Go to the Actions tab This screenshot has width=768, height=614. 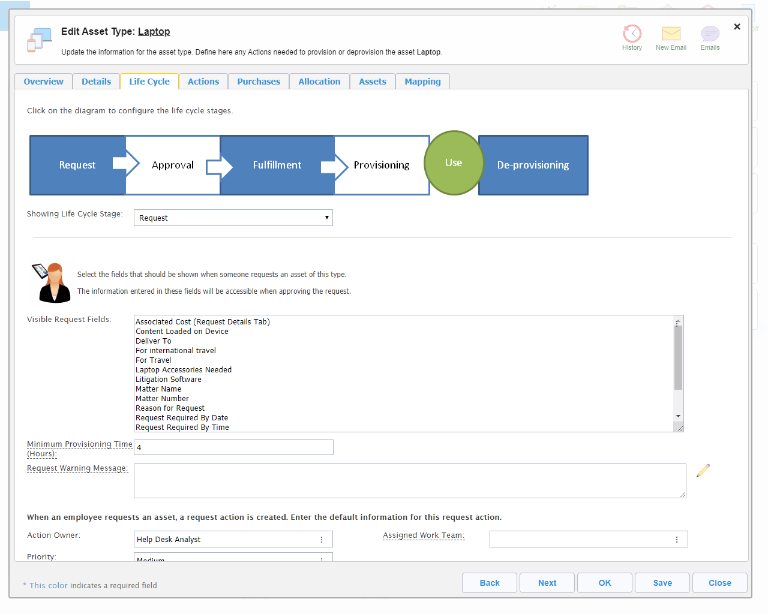(x=203, y=82)
